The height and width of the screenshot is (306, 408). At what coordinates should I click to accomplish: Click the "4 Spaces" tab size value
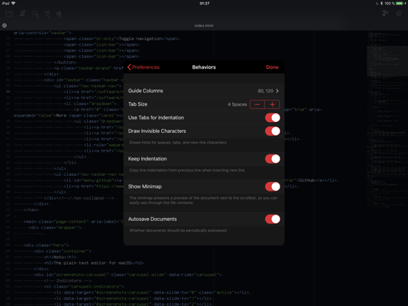click(x=237, y=104)
